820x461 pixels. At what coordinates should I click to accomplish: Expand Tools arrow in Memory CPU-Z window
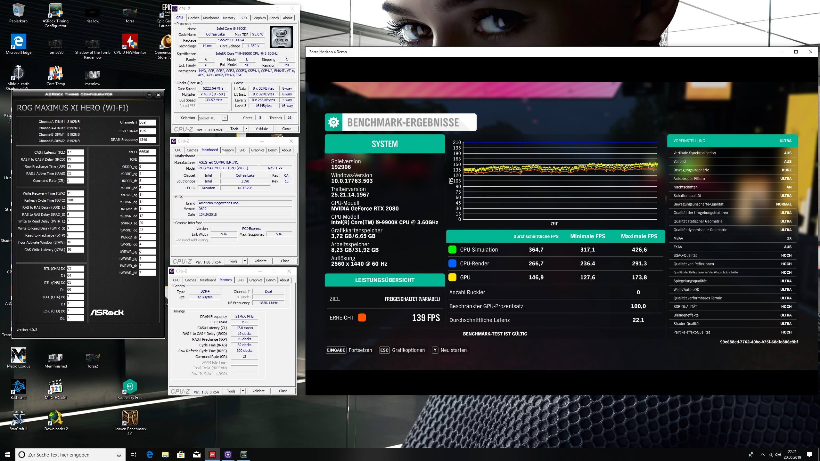click(x=243, y=391)
